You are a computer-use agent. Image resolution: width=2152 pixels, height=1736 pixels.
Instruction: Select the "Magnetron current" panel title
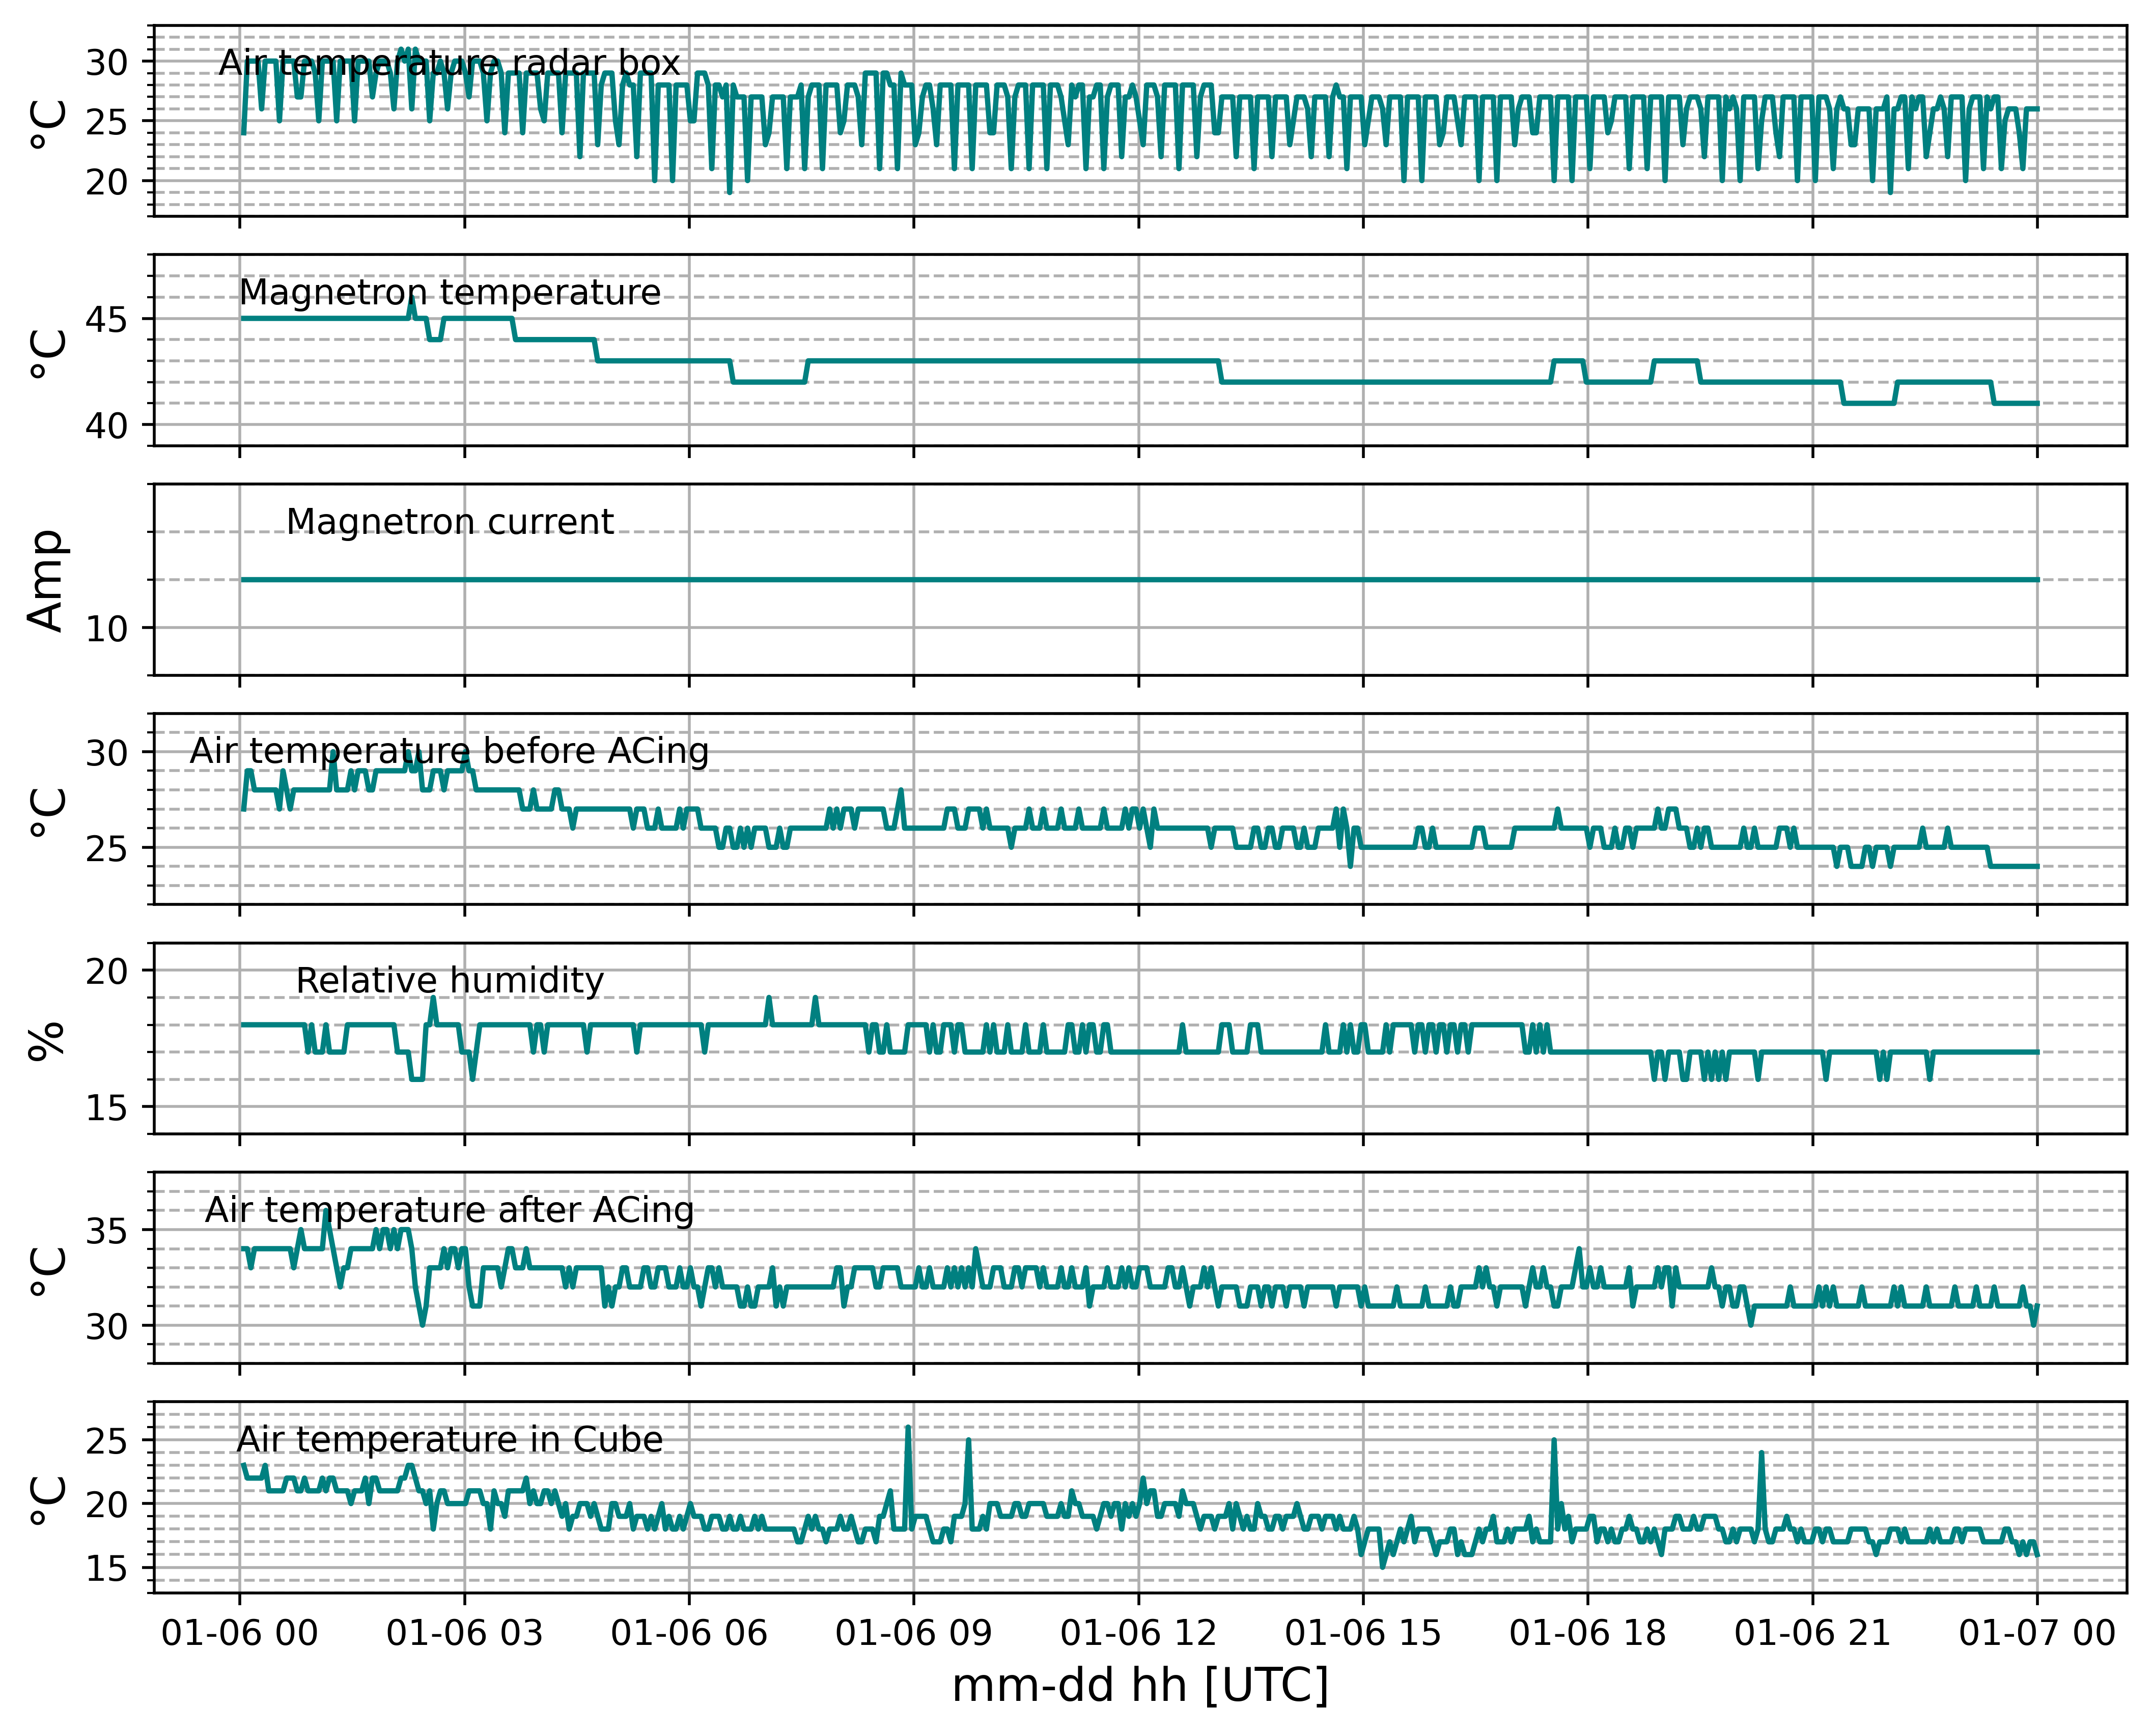[449, 522]
